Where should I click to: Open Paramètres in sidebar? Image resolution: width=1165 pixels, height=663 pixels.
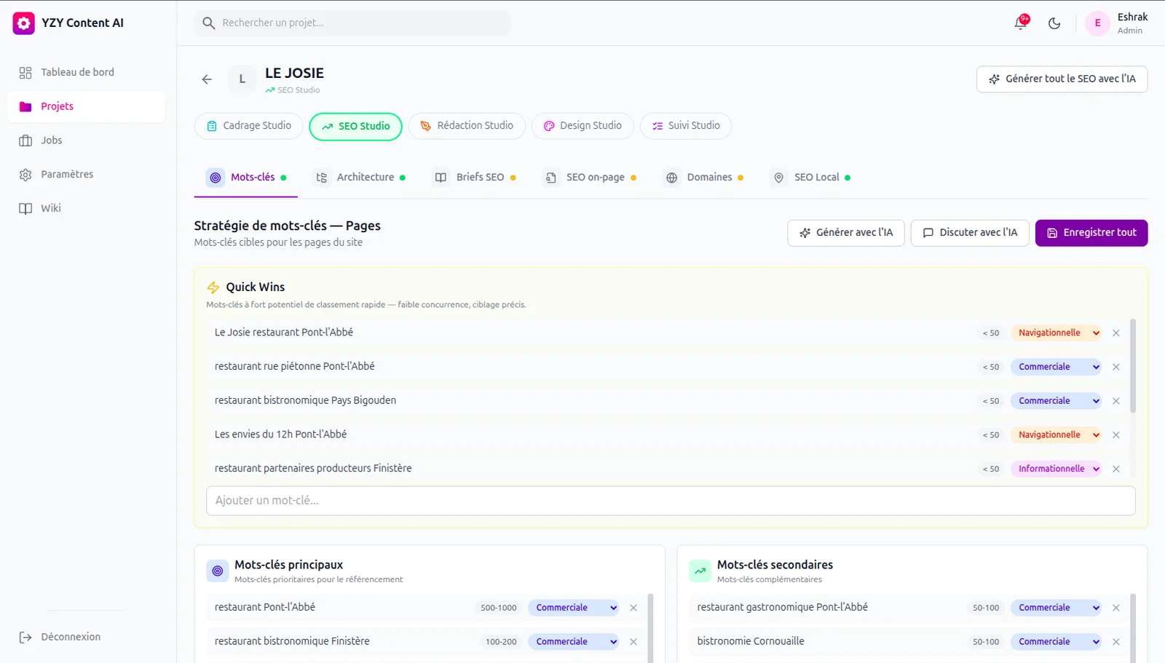pos(86,175)
